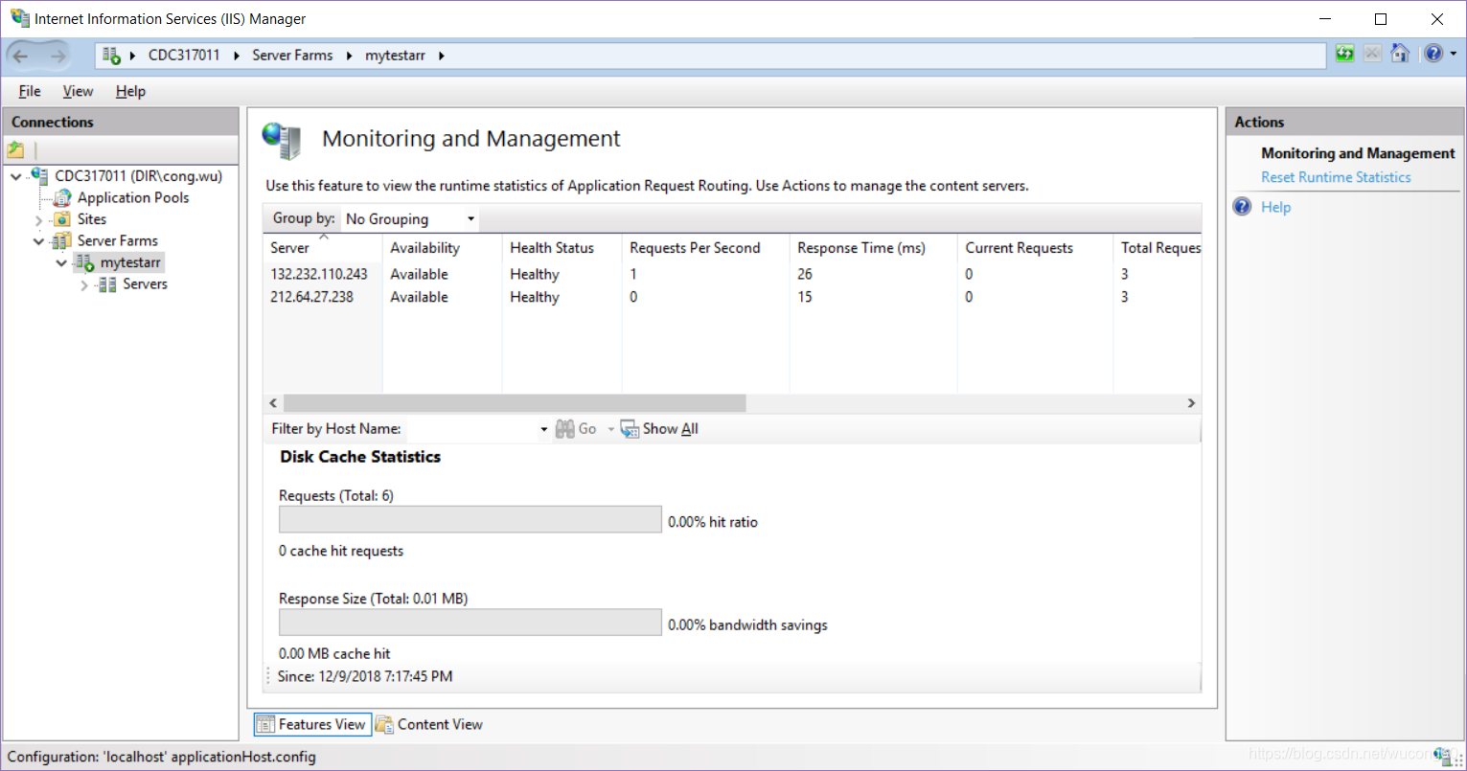Sort by the Health Status column header

click(562, 247)
